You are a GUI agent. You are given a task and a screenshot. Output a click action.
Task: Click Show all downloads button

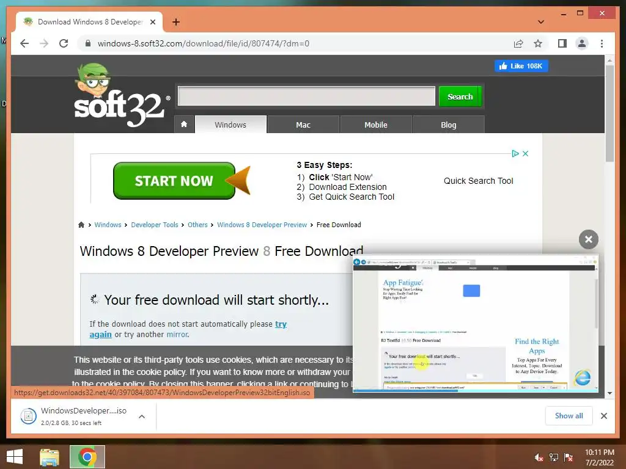point(569,416)
